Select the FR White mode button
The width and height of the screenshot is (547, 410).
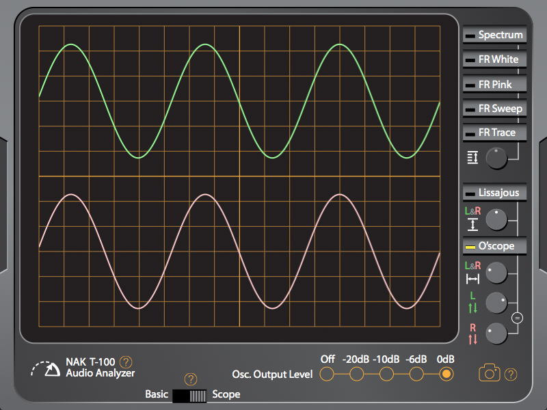click(494, 59)
